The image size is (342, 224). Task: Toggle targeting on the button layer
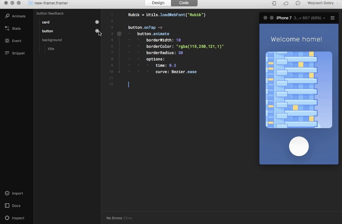coord(97,31)
